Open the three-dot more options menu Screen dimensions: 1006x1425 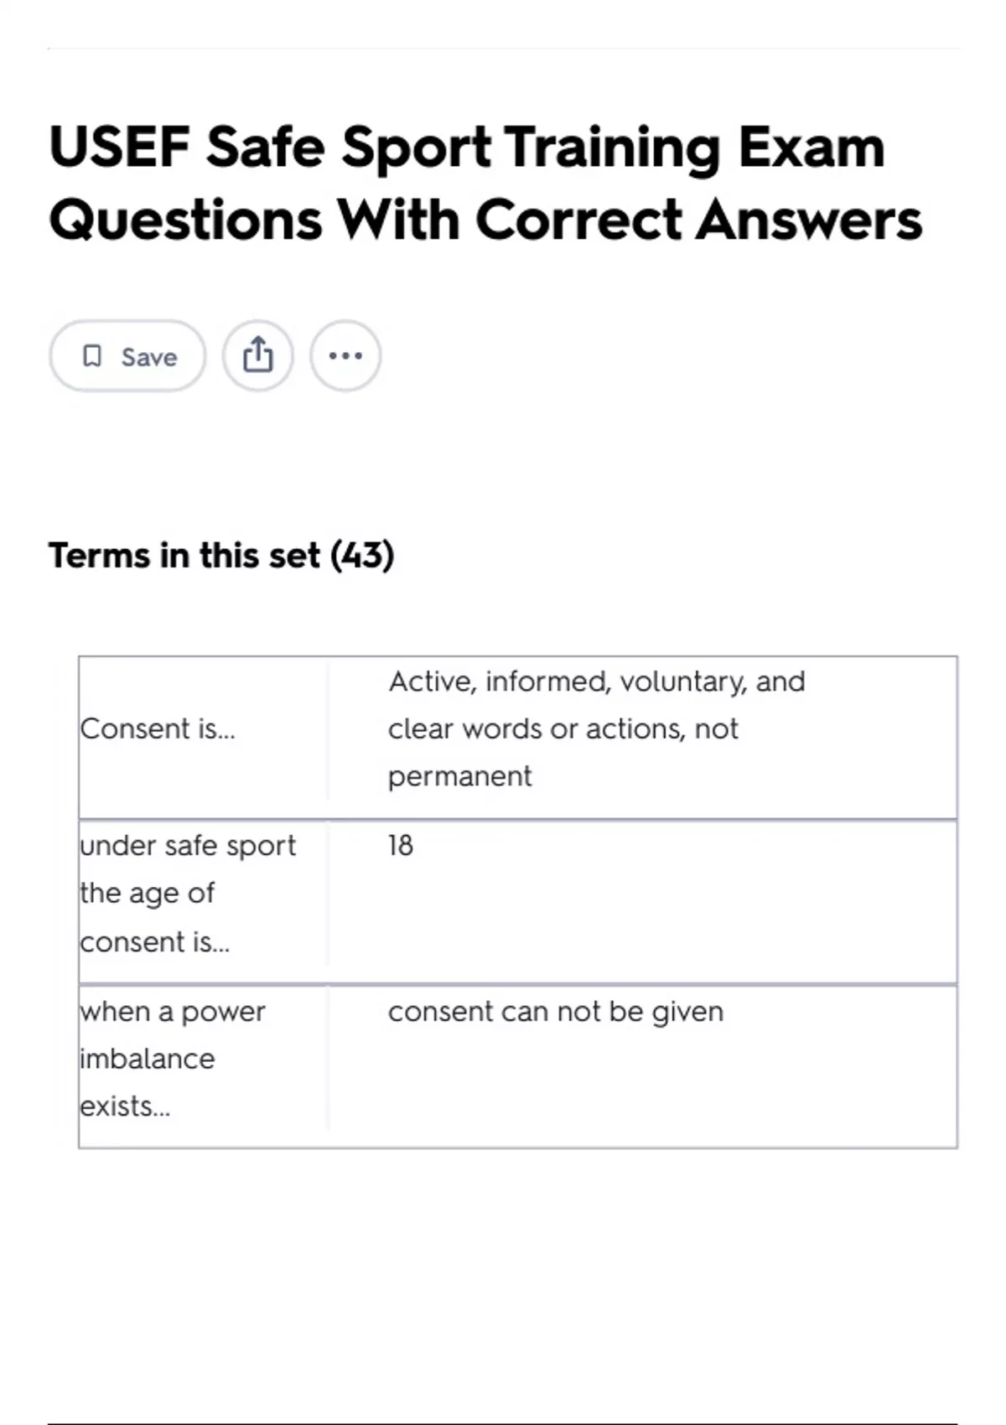pyautogui.click(x=345, y=356)
